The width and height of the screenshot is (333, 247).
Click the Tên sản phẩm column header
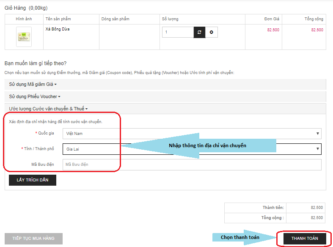(x=58, y=19)
